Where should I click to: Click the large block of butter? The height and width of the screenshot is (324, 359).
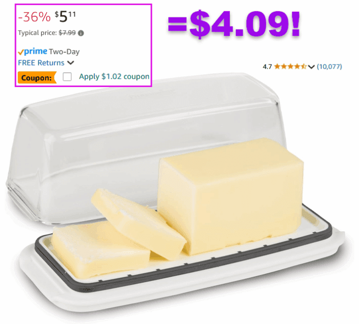click(231, 196)
